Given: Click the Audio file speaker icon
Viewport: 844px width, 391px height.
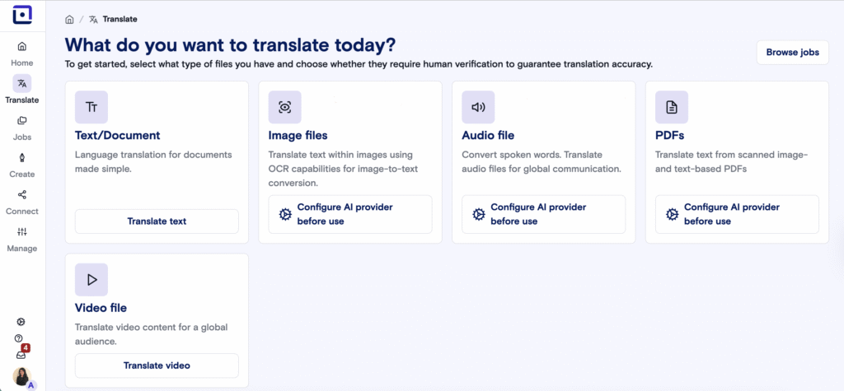Looking at the screenshot, I should point(478,107).
